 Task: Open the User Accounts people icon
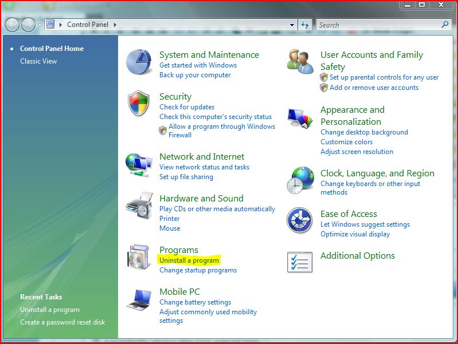pos(299,61)
